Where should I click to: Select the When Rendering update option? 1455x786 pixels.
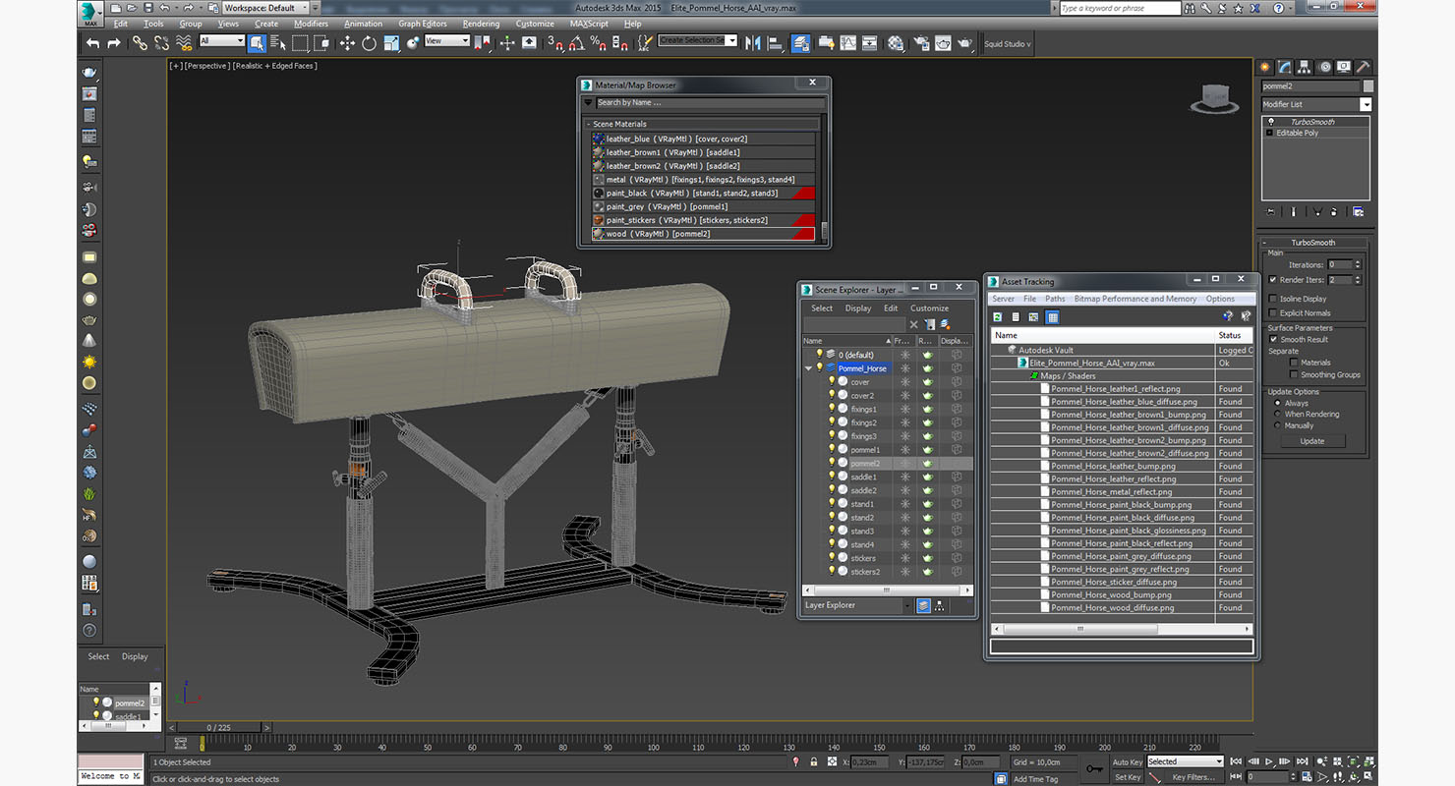coord(1278,414)
